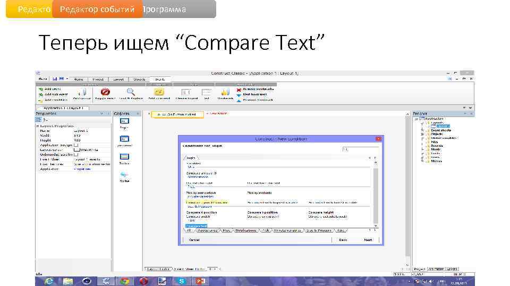510x286 pixels.
Task: Open PowerPoint from taskbar
Action: click(200, 281)
